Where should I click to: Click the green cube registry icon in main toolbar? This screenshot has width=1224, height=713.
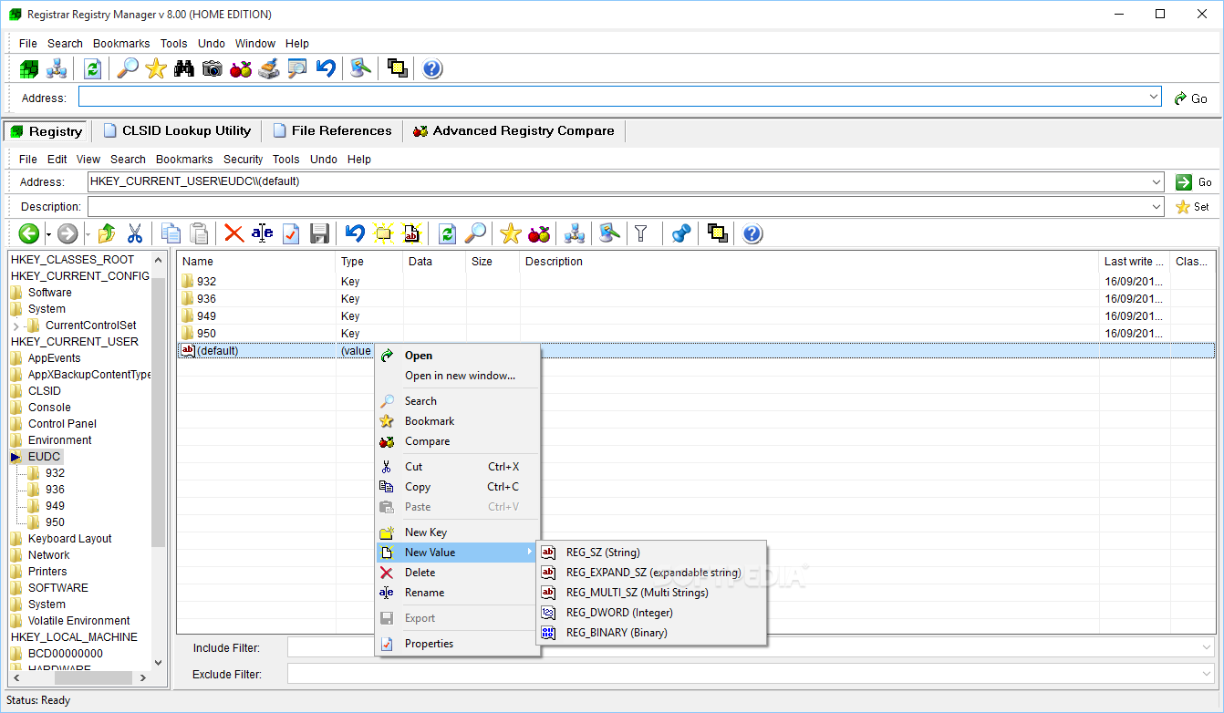(29, 68)
